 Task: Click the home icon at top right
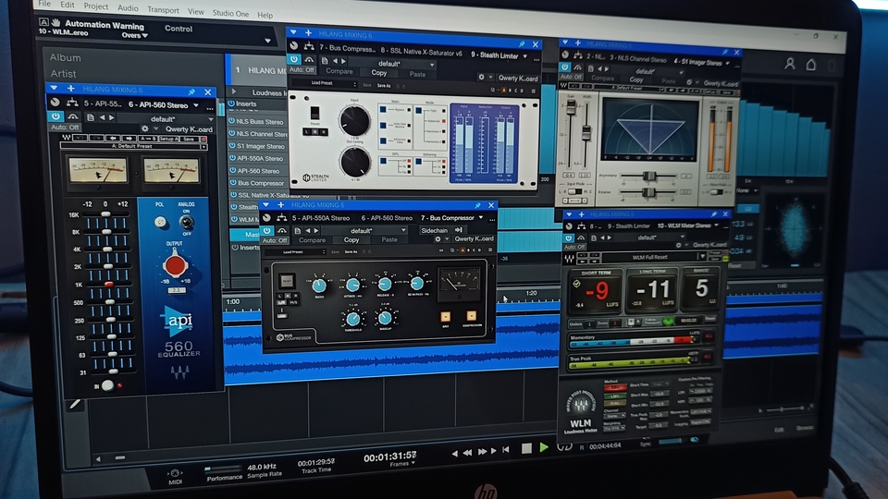[x=811, y=65]
